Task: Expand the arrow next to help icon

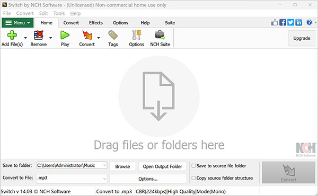Action: 315,22
